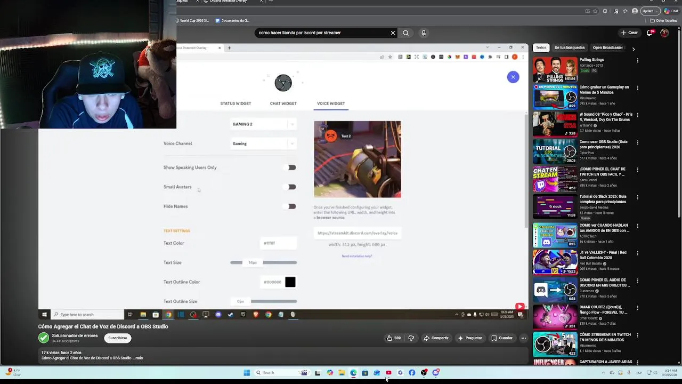The height and width of the screenshot is (384, 682).
Task: Click the Text Size slider
Action: pos(263,262)
